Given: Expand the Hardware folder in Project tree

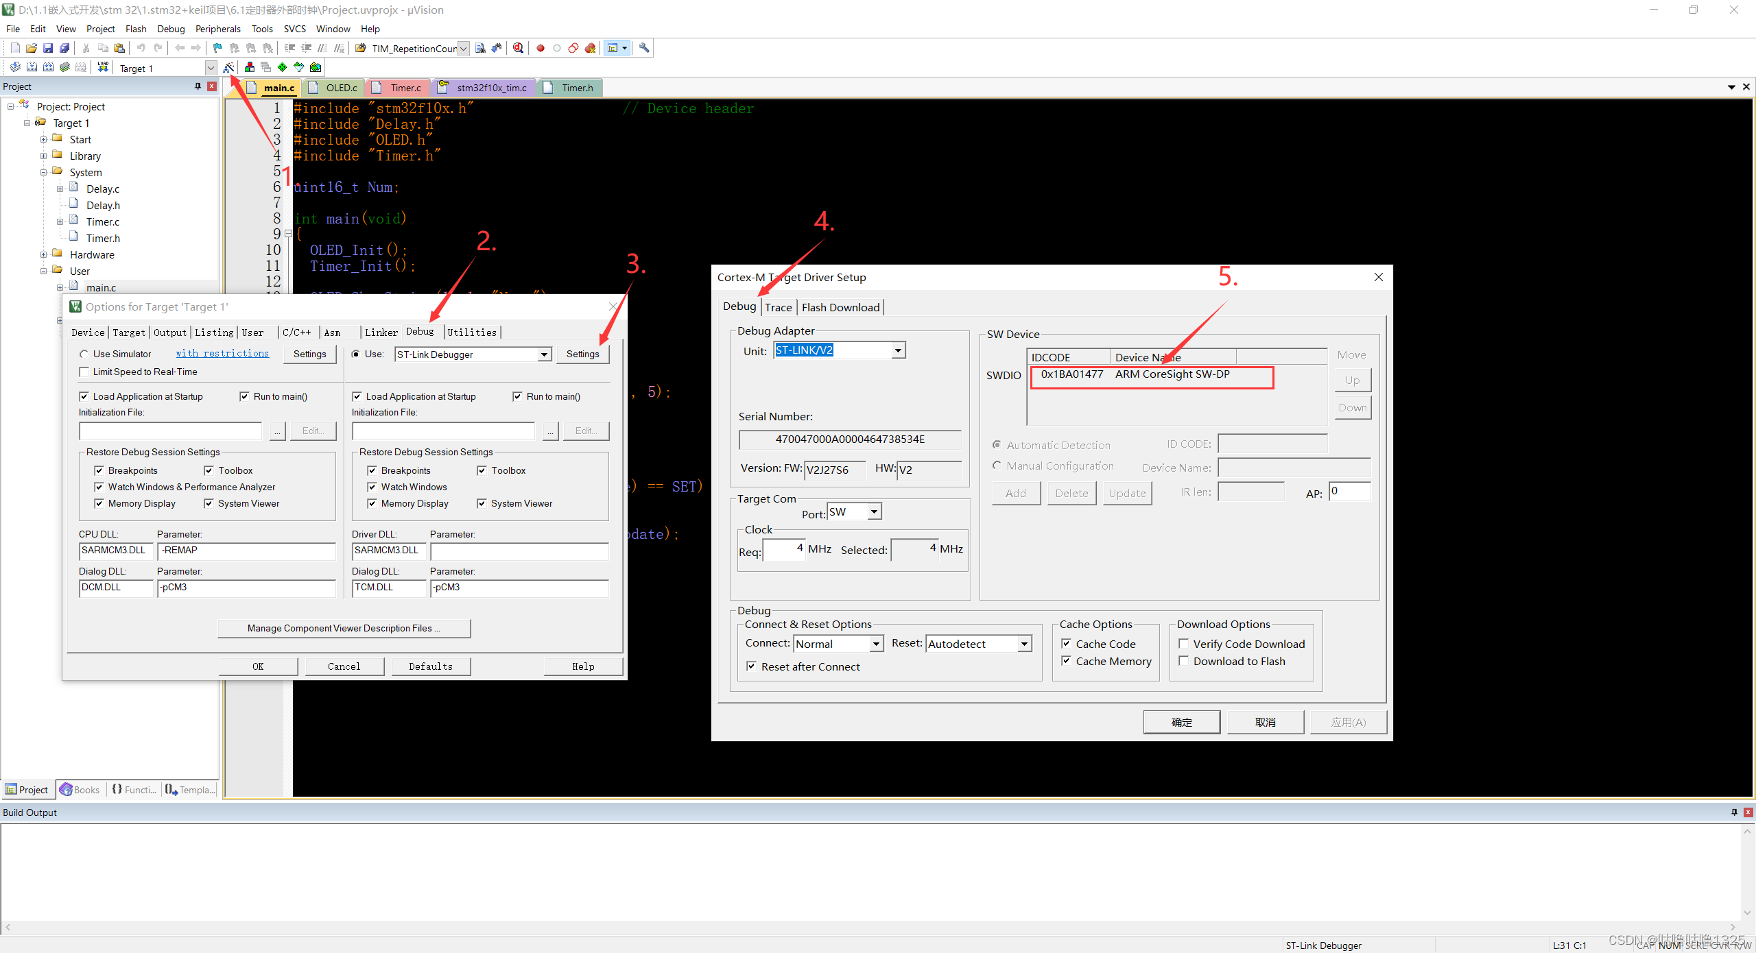Looking at the screenshot, I should click(43, 254).
